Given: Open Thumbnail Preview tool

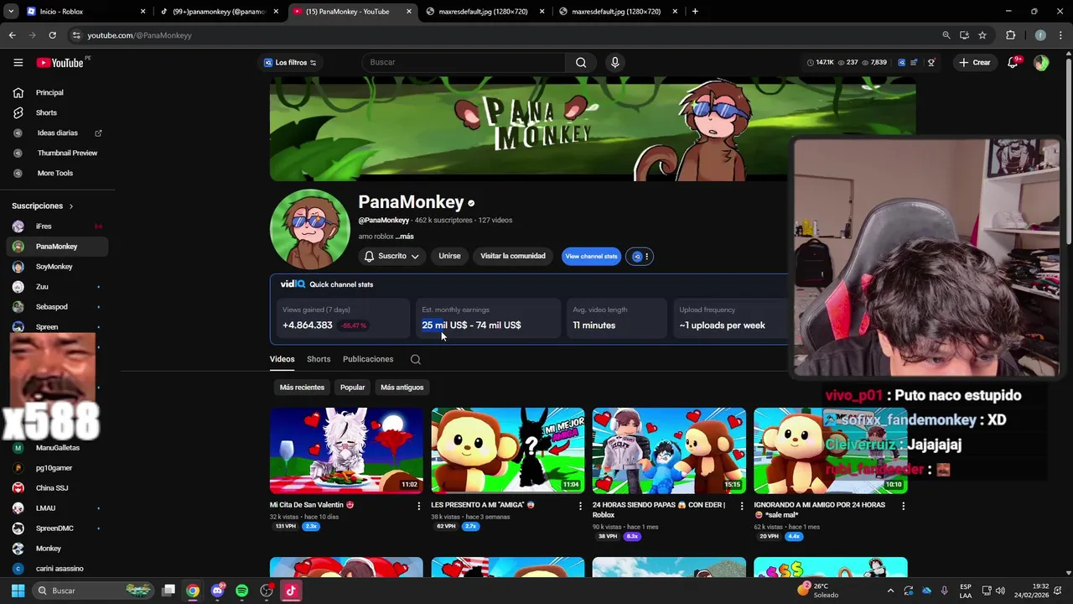Looking at the screenshot, I should [x=57, y=153].
